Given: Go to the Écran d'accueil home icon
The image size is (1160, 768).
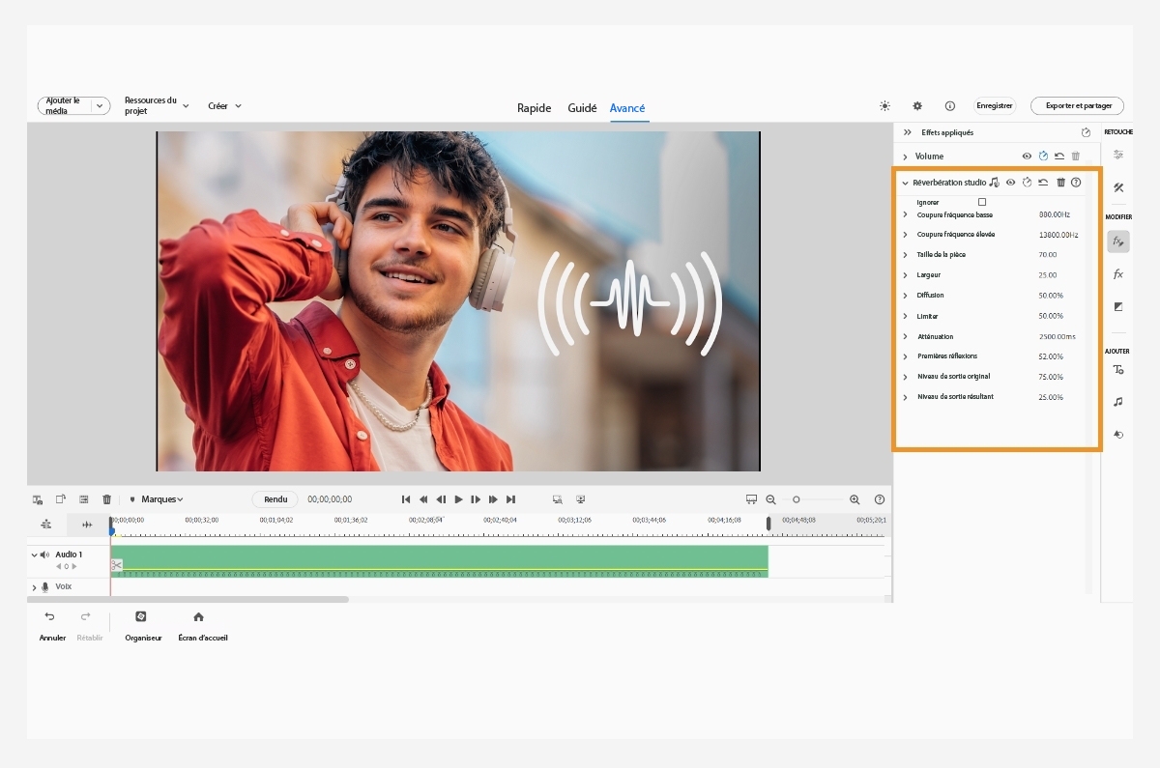Looking at the screenshot, I should (198, 616).
